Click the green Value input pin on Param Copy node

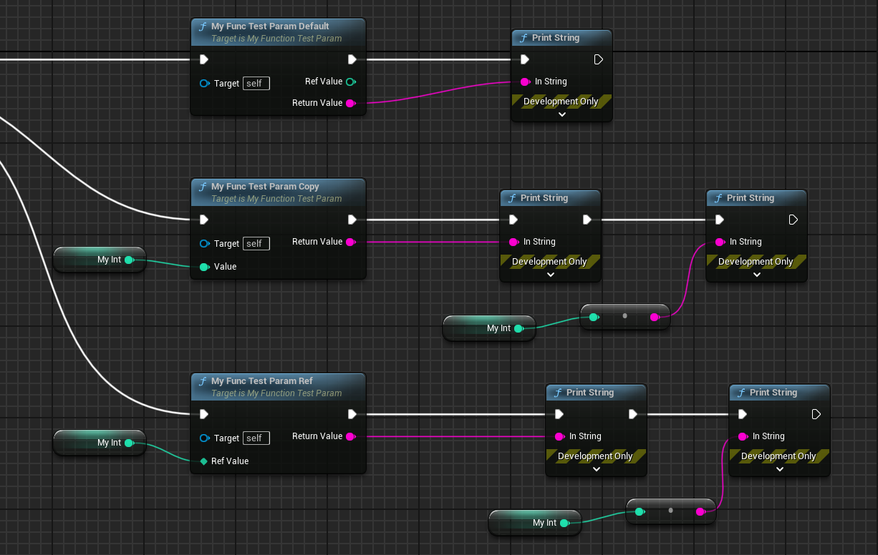tap(204, 267)
